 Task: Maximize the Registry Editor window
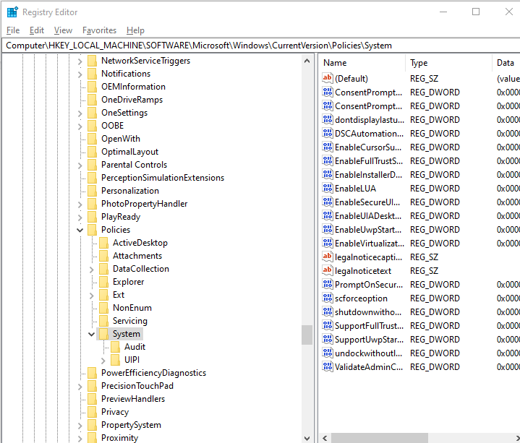[476, 12]
